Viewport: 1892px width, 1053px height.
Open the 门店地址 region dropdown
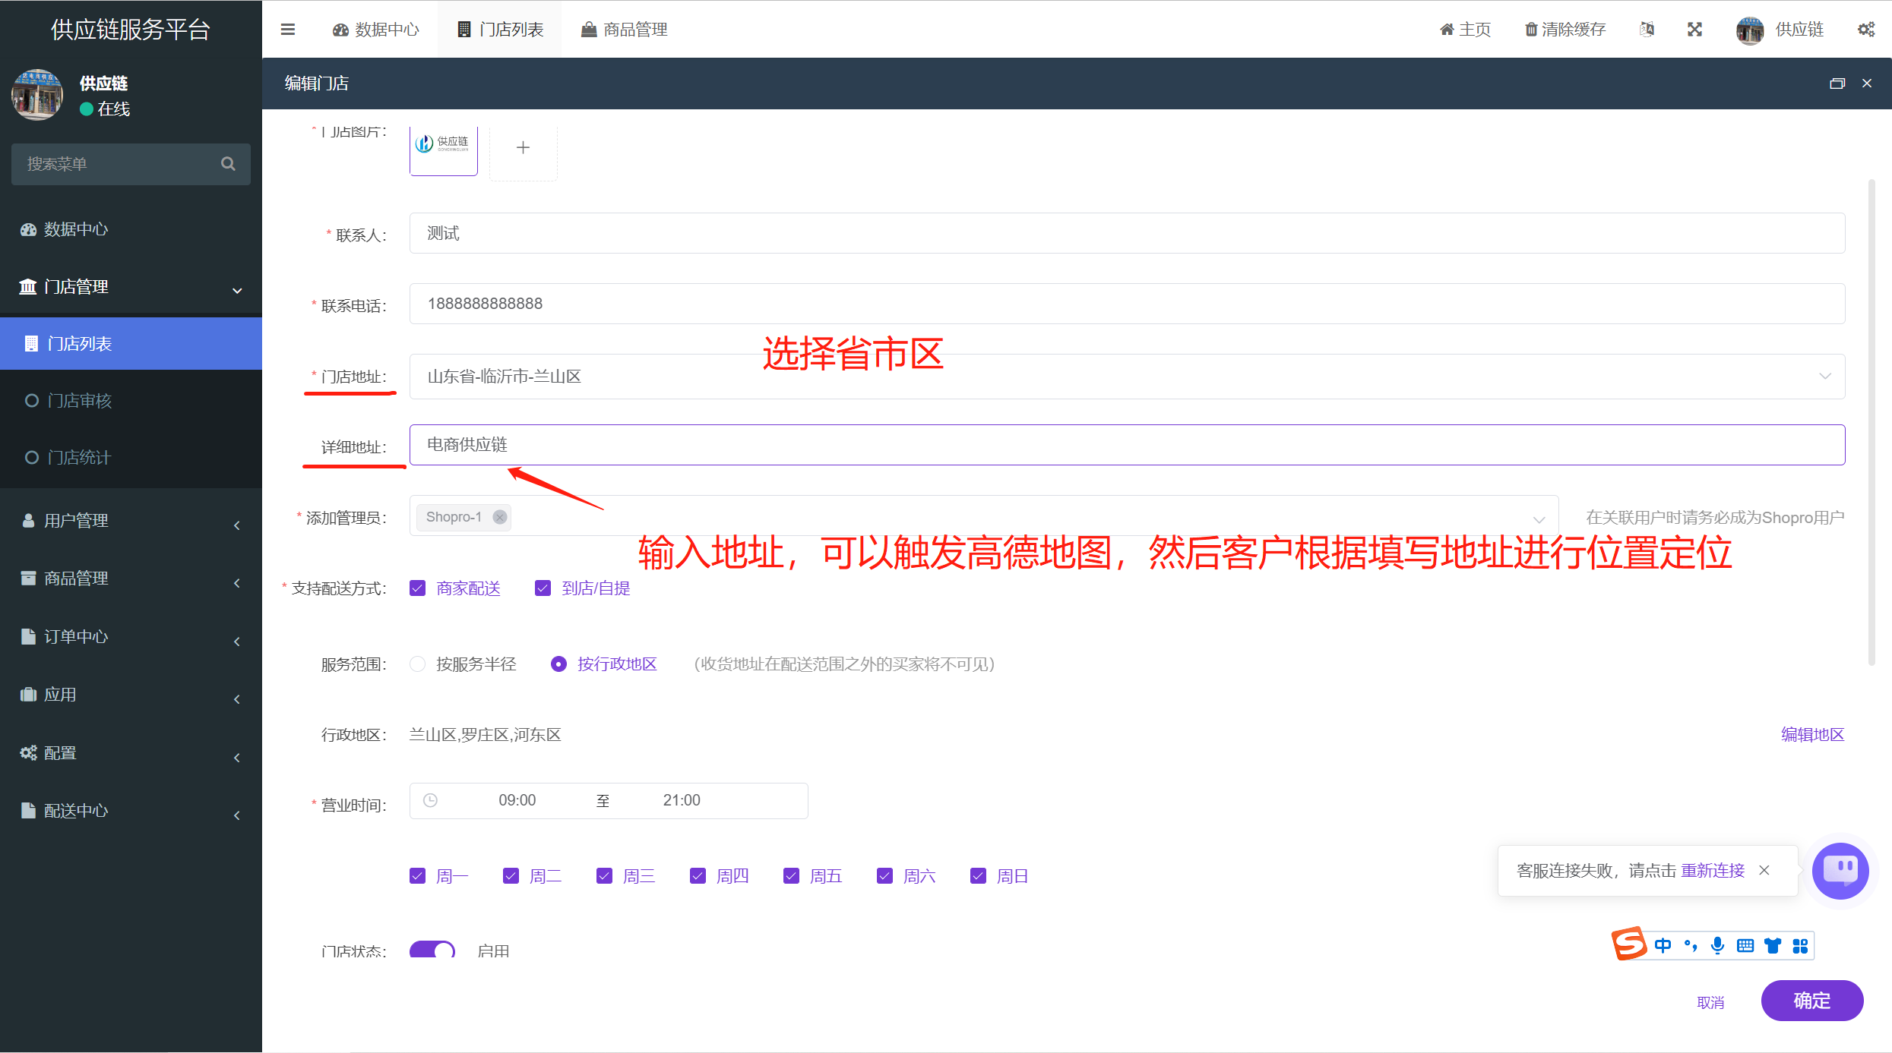(x=1127, y=377)
